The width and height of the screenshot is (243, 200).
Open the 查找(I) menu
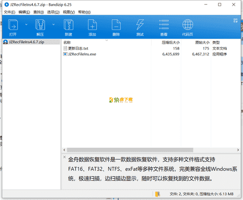tap(39, 12)
